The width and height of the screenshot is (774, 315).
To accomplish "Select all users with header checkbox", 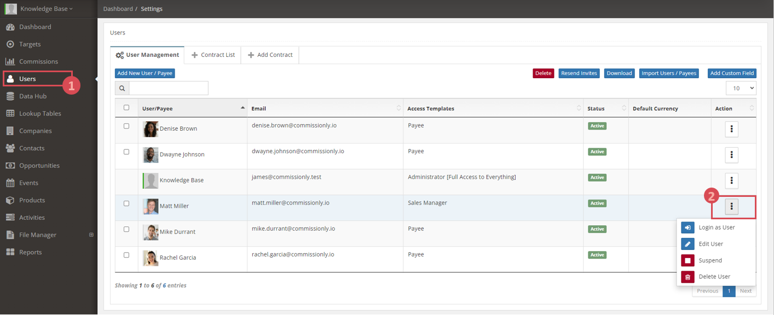I will point(126,108).
